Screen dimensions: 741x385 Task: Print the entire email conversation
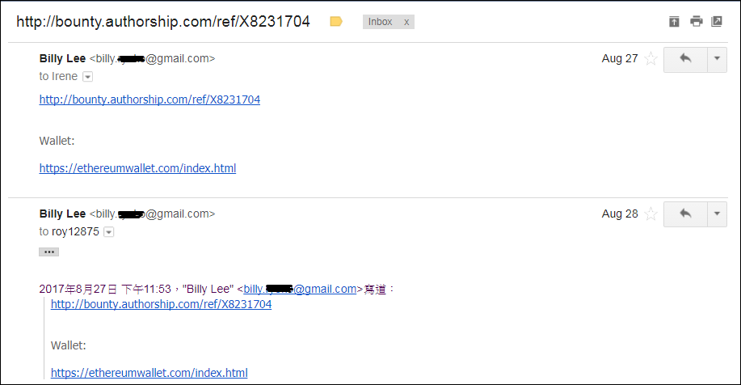tap(696, 21)
